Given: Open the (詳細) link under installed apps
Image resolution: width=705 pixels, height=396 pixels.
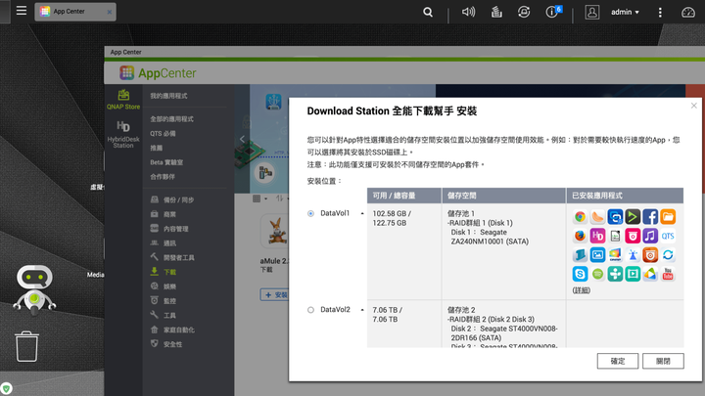Looking at the screenshot, I should pos(581,290).
